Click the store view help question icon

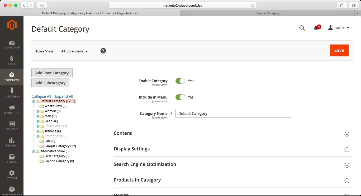pos(103,51)
